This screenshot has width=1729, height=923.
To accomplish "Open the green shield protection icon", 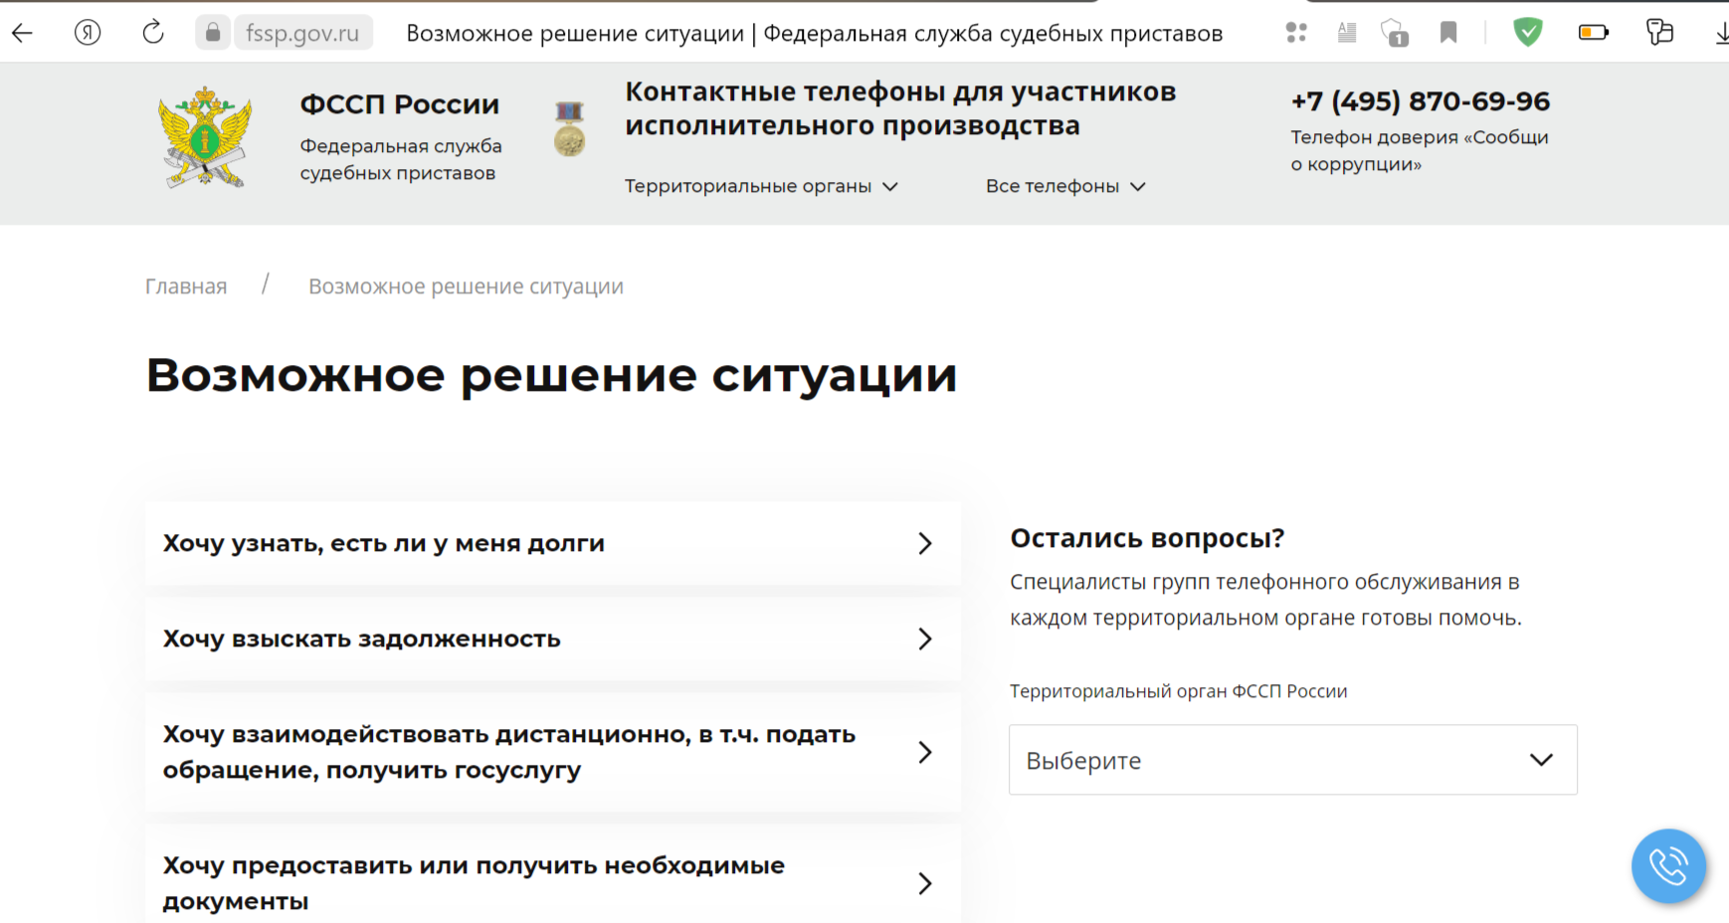I will pos(1528,33).
